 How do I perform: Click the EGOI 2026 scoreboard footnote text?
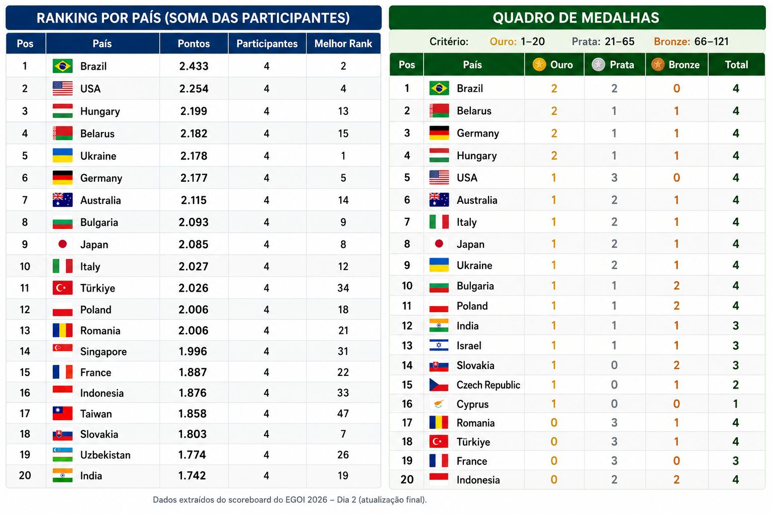click(289, 500)
